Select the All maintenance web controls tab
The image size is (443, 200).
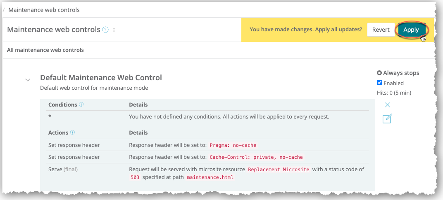pos(45,50)
